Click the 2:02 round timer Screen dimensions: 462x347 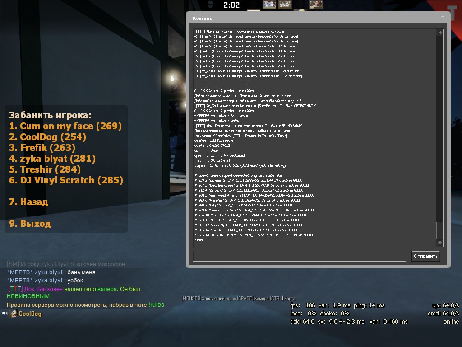231,5
